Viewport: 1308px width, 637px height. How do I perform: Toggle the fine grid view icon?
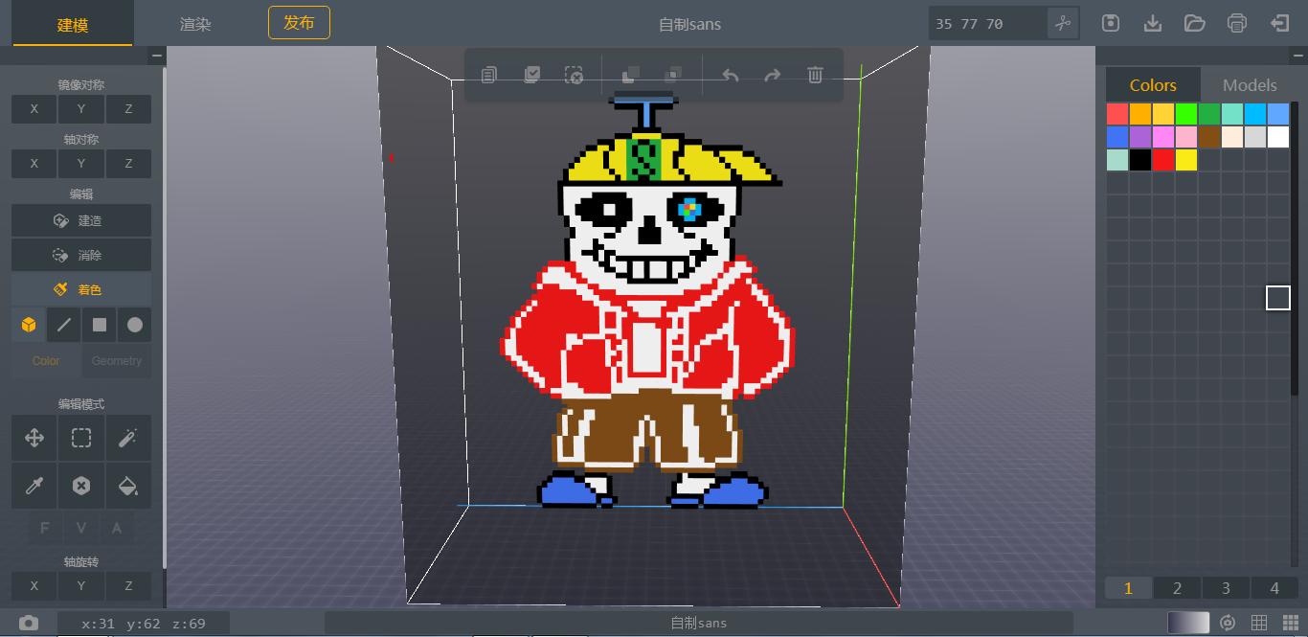(1290, 624)
